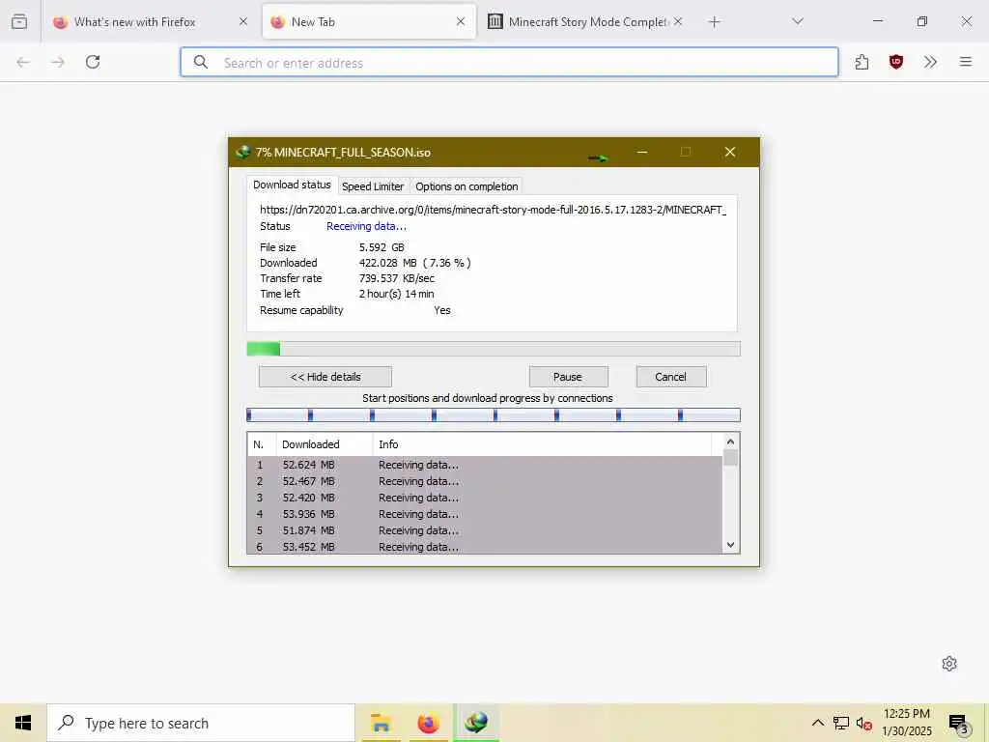Minimize the download dialog window
This screenshot has height=742, width=989.
[x=642, y=152]
